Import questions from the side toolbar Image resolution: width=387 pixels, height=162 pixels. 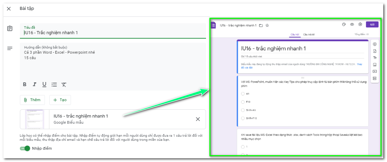(375, 51)
